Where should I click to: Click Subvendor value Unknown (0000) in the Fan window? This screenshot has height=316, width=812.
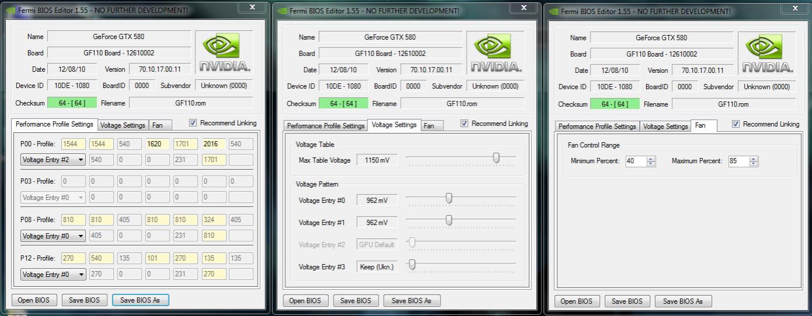coord(767,87)
